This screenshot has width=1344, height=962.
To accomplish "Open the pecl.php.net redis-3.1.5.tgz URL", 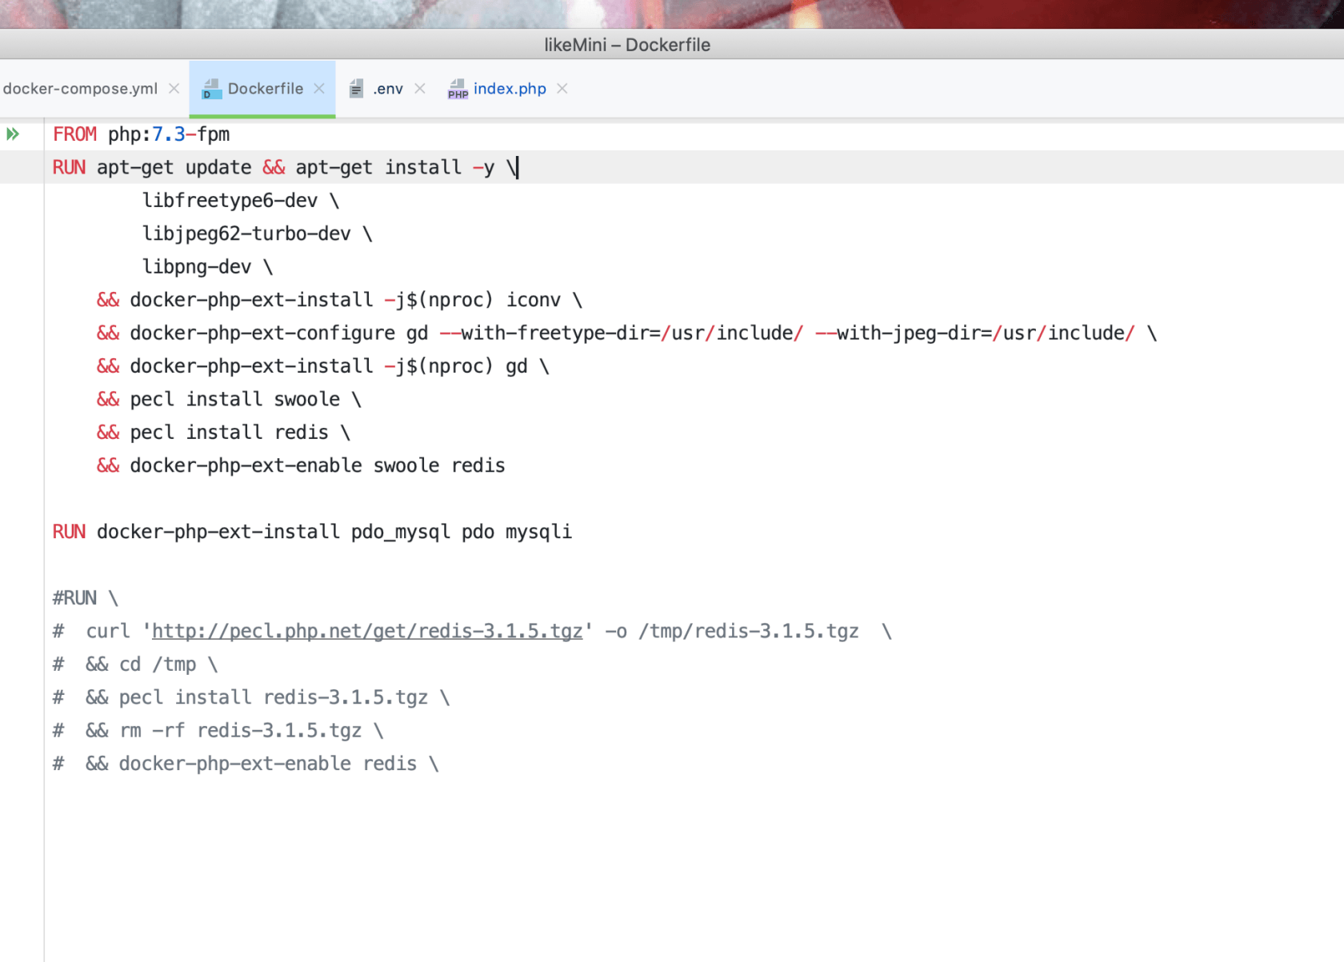I will (367, 631).
